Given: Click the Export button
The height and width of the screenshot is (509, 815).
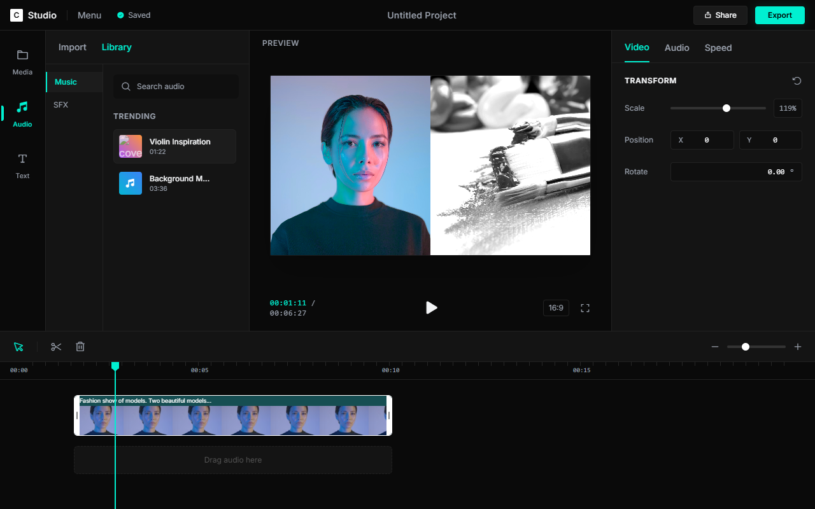Looking at the screenshot, I should coord(779,15).
